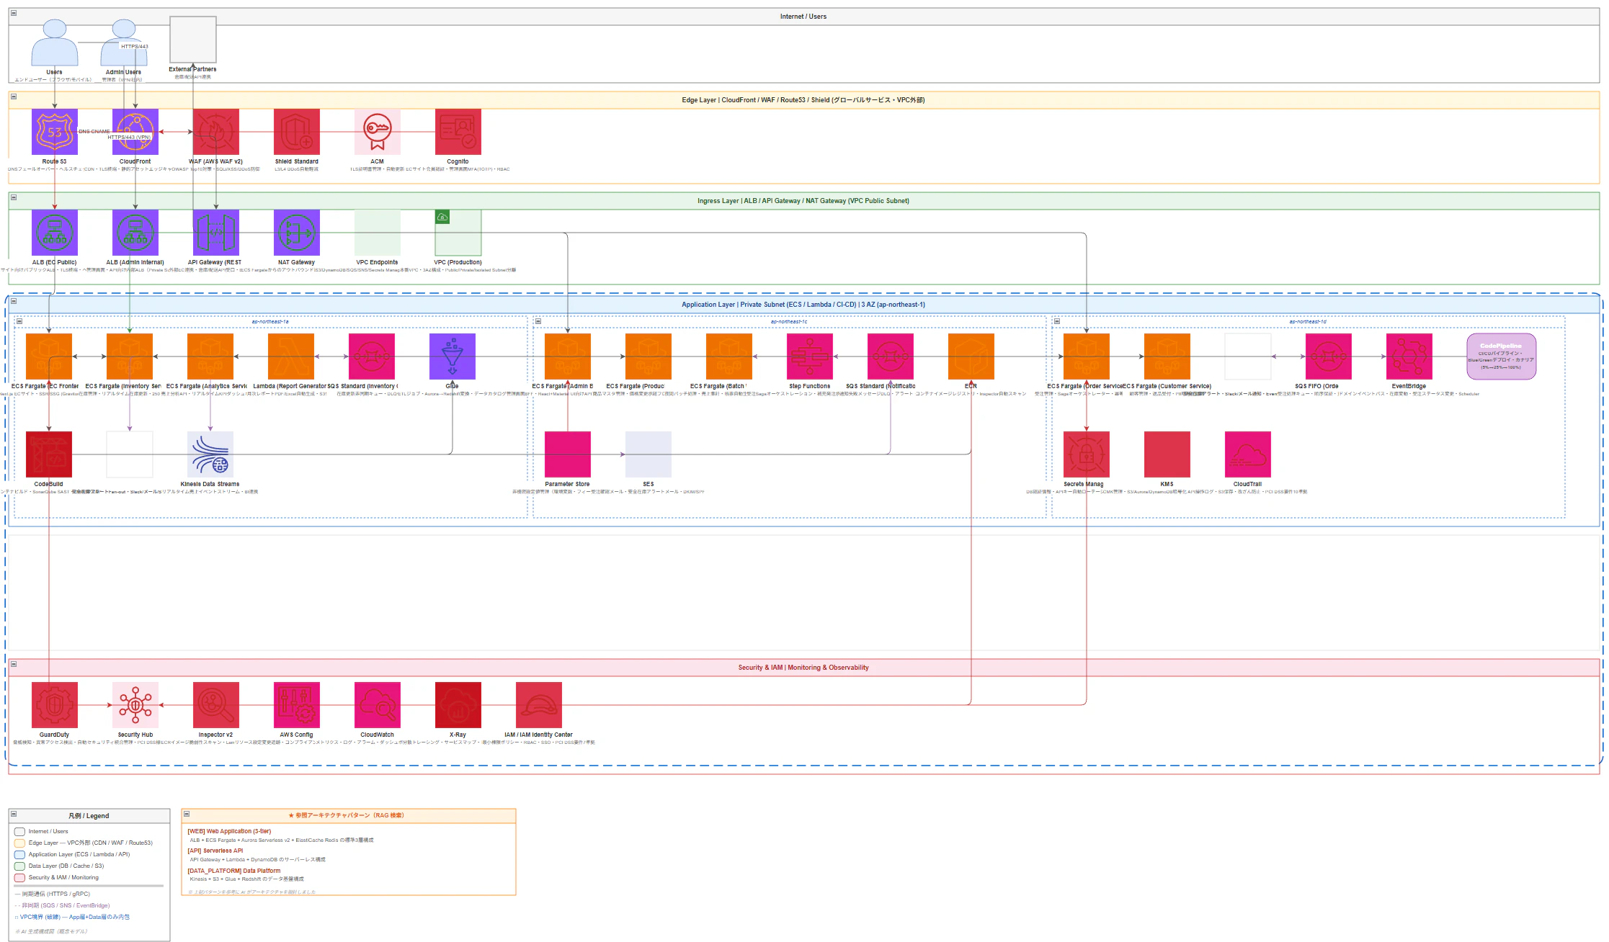Select the ACM certificate icon
1609x942 pixels.
[378, 132]
